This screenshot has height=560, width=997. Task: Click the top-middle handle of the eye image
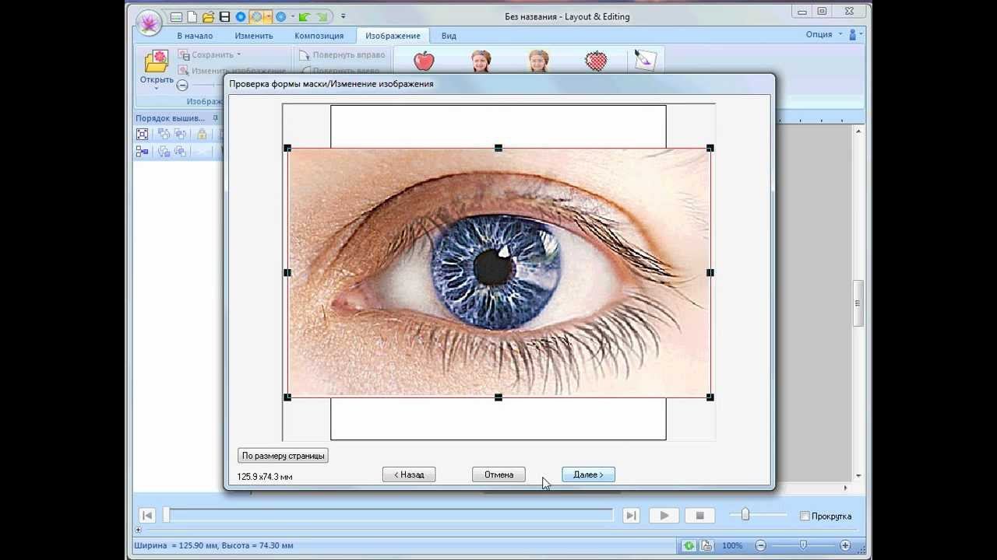coord(498,148)
